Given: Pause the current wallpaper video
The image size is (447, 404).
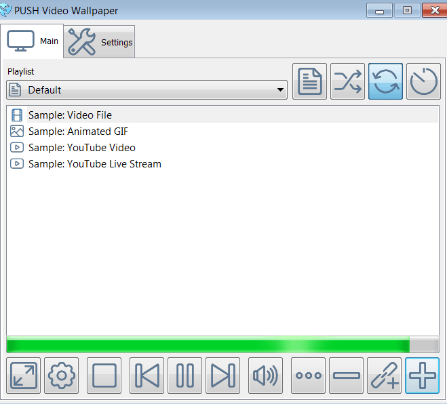Looking at the screenshot, I should click(x=184, y=376).
